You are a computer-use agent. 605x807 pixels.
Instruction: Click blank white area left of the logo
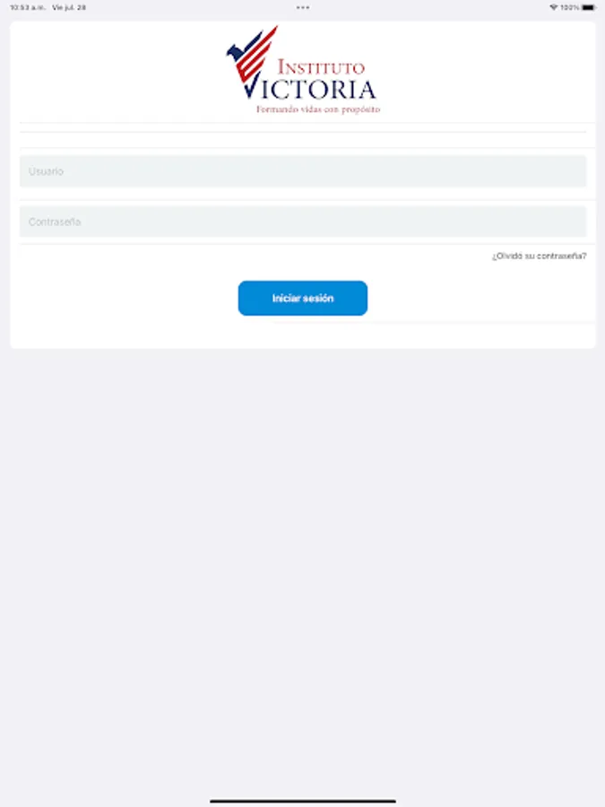pyautogui.click(x=118, y=72)
